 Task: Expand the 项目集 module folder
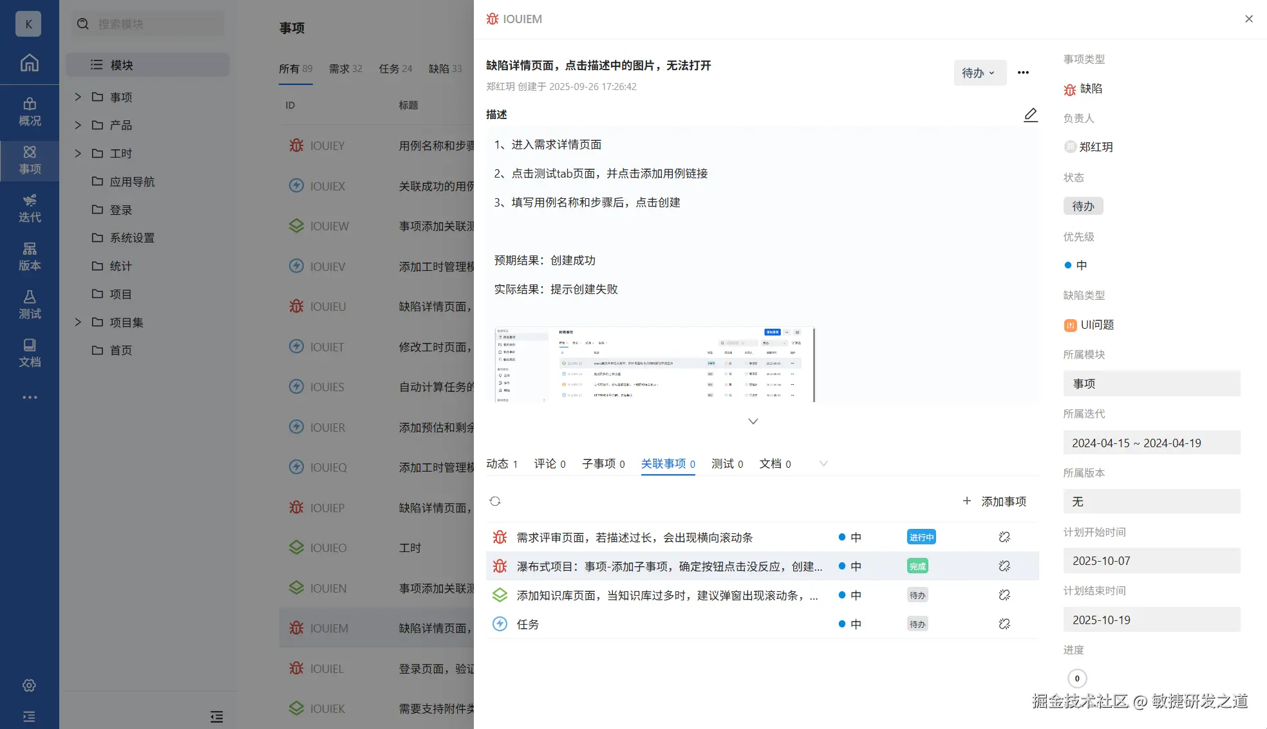(x=78, y=322)
